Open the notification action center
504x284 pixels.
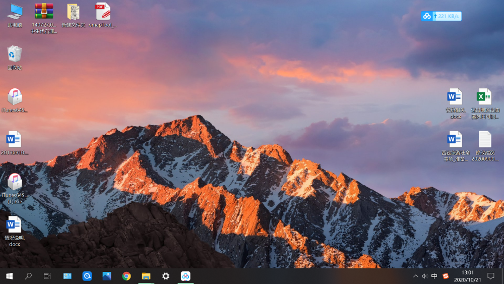(491, 276)
